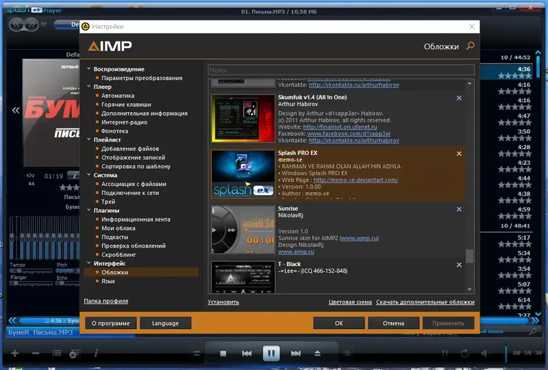Click the AIMP icon in the Настройки title bar
548x370 pixels.
[x=85, y=27]
